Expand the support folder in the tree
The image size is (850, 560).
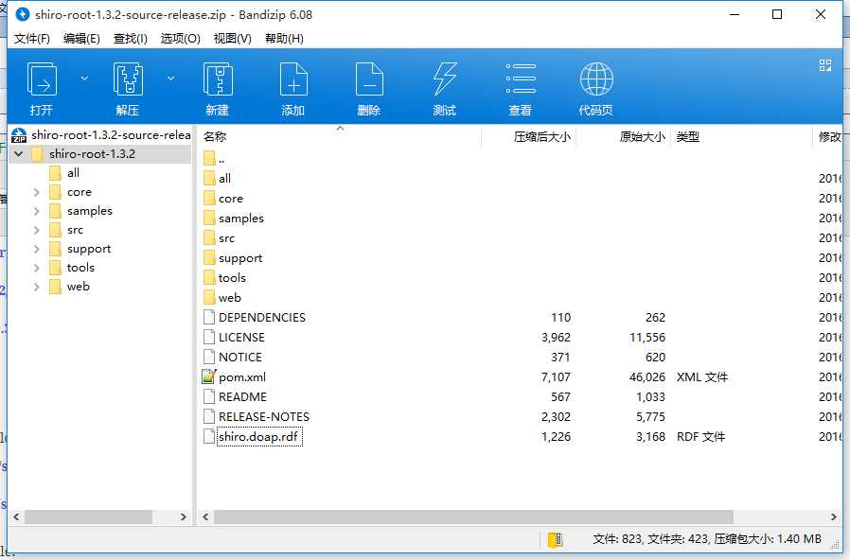pyautogui.click(x=37, y=249)
